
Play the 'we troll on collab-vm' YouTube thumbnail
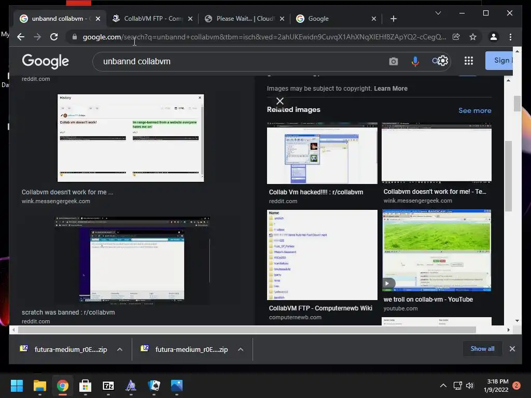coord(437,250)
